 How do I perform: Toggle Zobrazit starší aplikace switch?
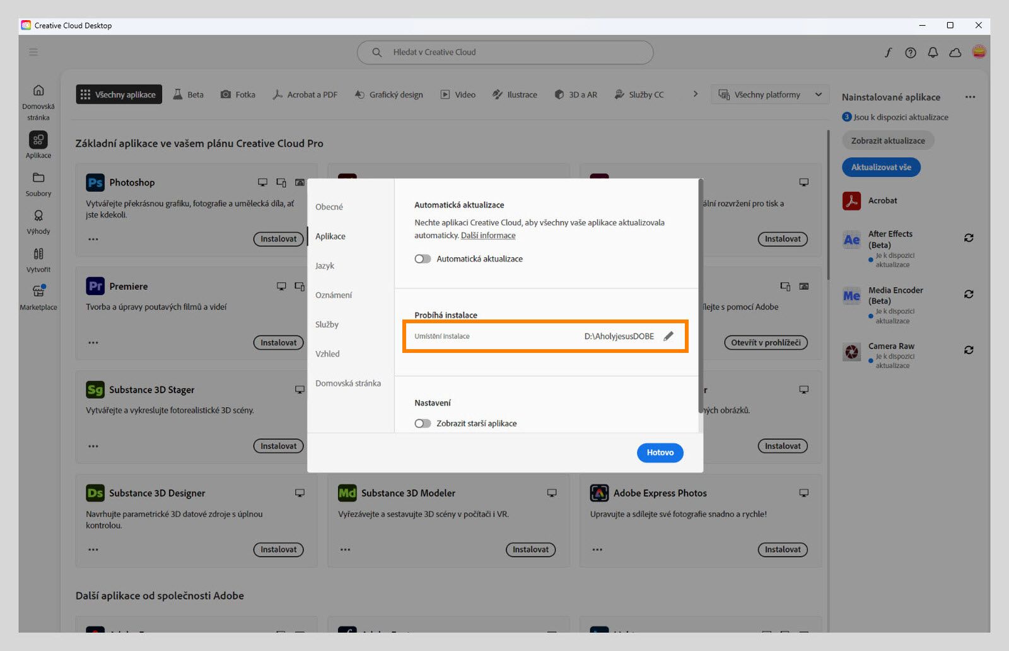click(x=423, y=423)
